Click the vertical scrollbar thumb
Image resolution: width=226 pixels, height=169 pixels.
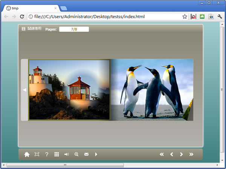(222, 90)
